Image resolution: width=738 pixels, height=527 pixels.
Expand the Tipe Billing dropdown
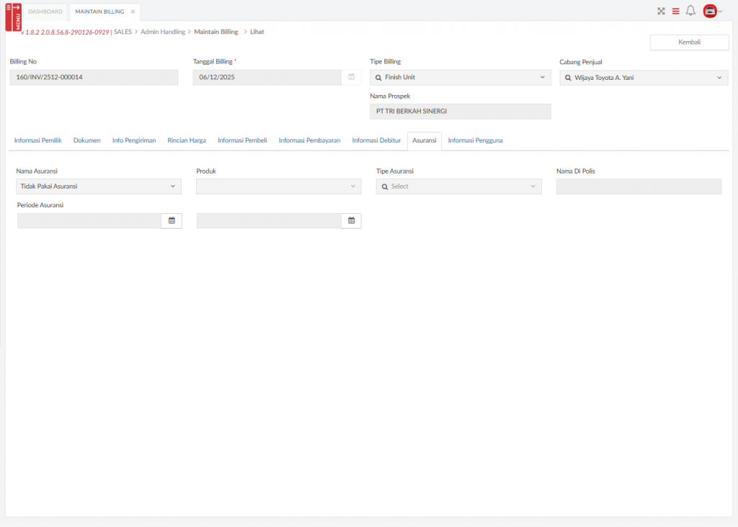pos(542,77)
